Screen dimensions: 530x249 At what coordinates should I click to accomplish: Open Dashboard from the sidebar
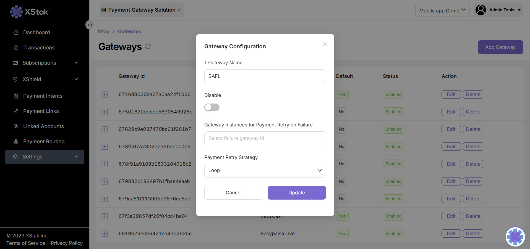(36, 33)
